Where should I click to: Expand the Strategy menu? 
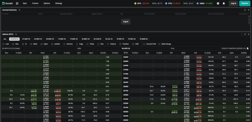pyautogui.click(x=58, y=3)
